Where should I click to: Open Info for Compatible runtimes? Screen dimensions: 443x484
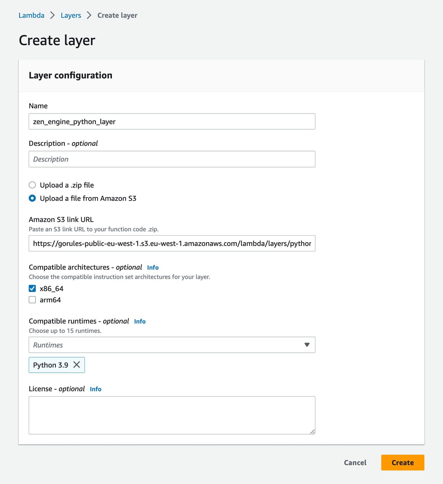pos(140,321)
